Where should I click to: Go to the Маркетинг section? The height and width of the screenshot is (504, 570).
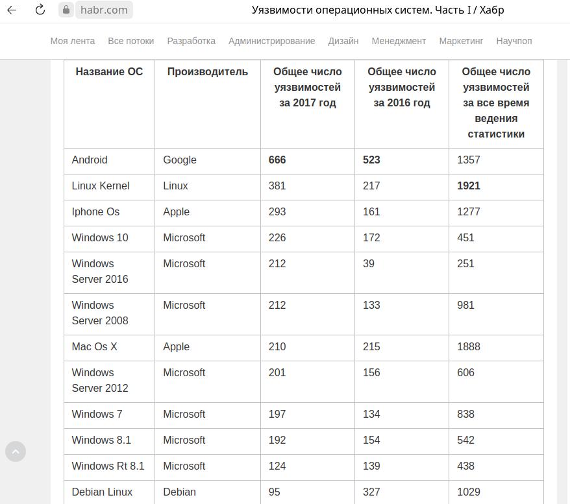461,41
